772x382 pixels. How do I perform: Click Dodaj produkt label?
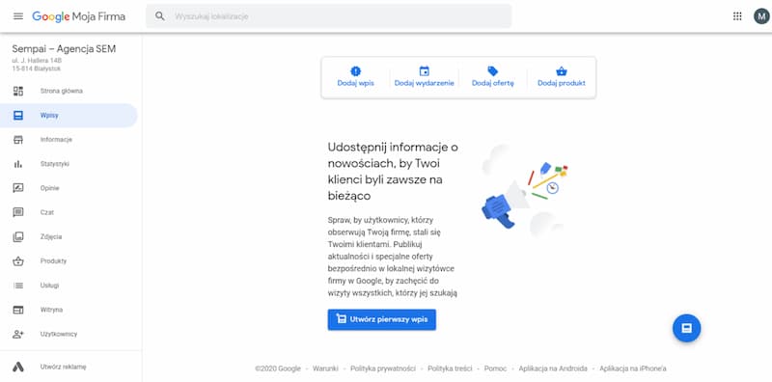pos(562,83)
